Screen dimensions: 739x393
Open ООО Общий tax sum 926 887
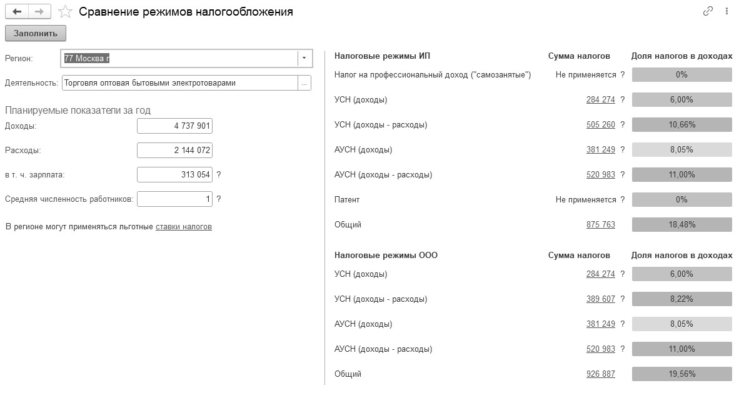click(x=601, y=374)
